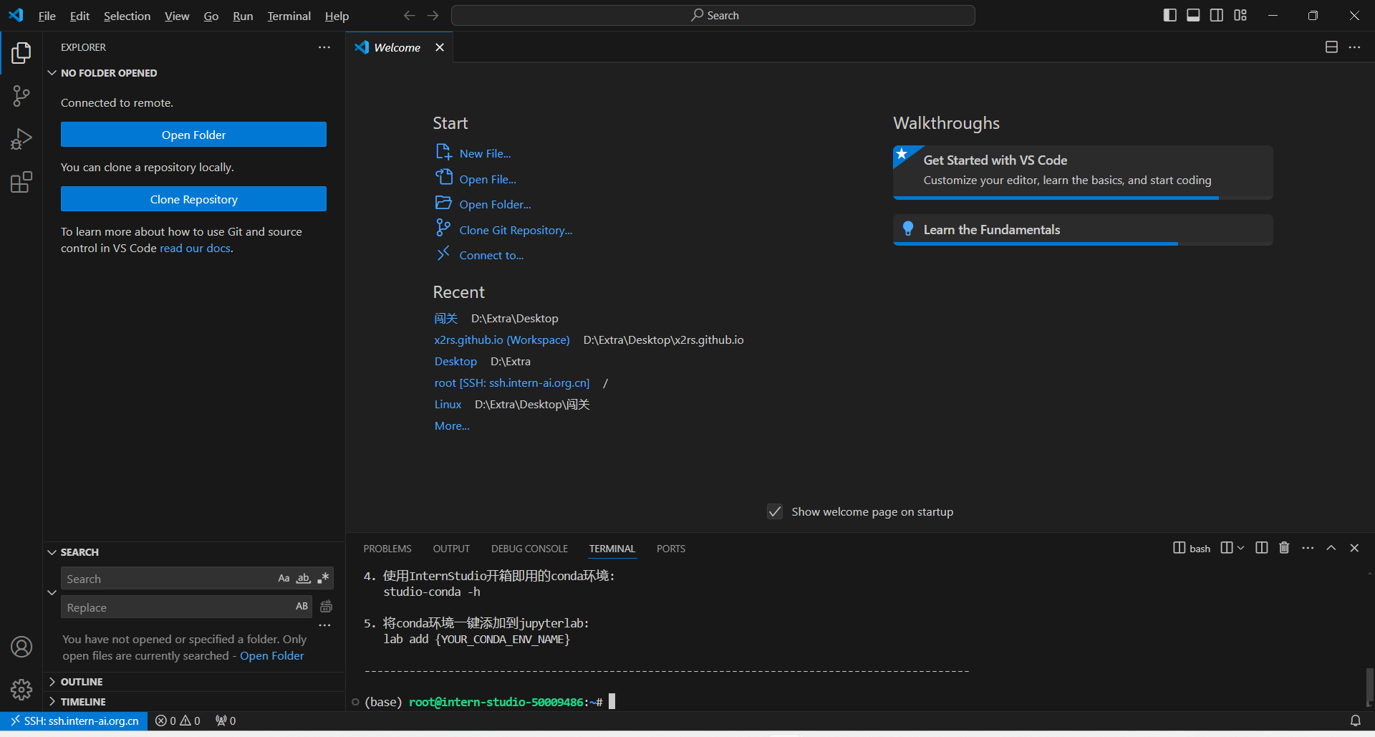Open editor More Actions ellipsis
Viewport: 1375px width, 737px height.
pos(1354,47)
